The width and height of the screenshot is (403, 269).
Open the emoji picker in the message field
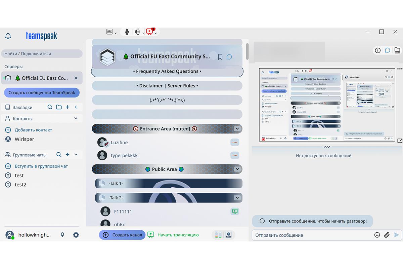pos(377,235)
